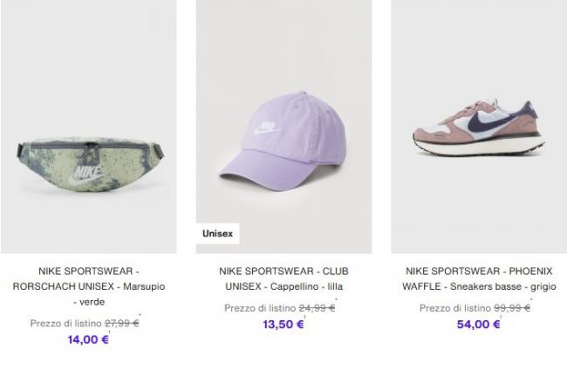
Task: Click the struck-through 99,99 € list price
Action: point(512,308)
